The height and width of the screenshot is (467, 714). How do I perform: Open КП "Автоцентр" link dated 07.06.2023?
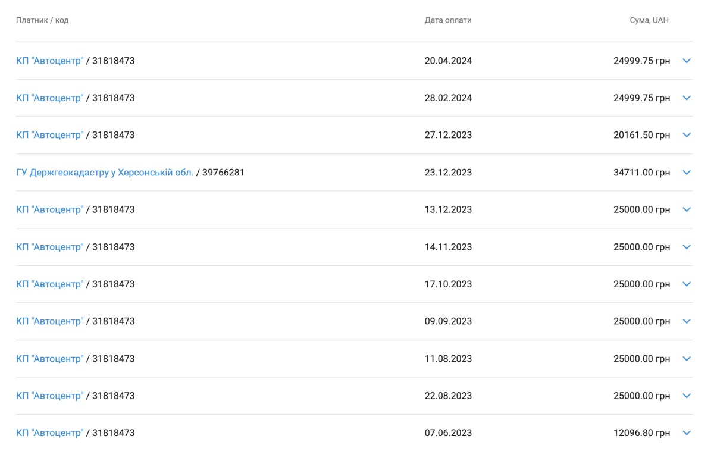(x=49, y=433)
